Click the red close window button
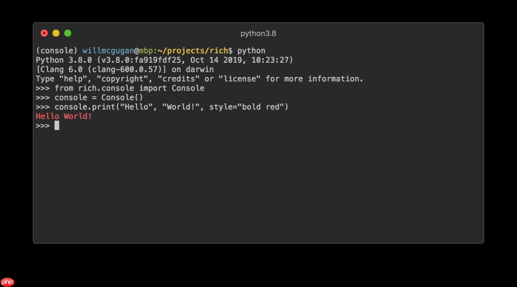Image resolution: width=517 pixels, height=287 pixels. pyautogui.click(x=45, y=33)
